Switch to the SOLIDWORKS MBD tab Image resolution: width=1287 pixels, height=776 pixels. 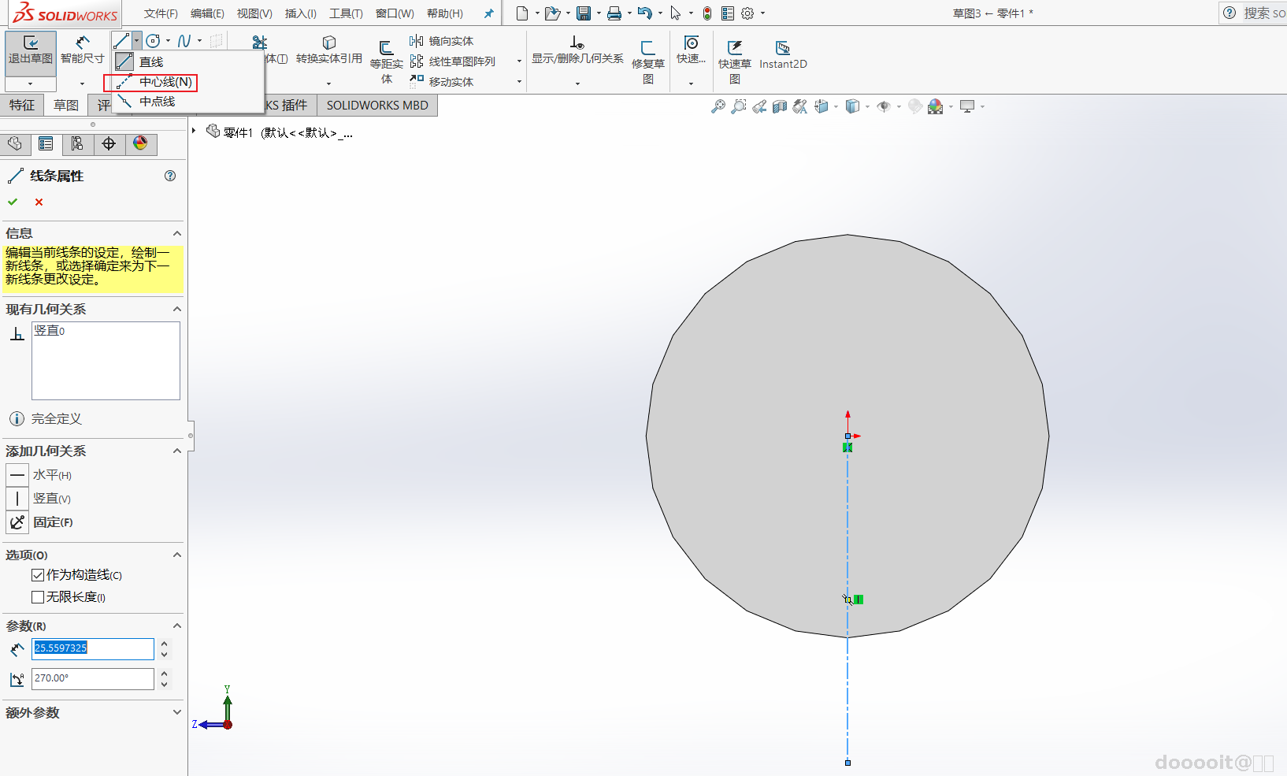coord(377,106)
